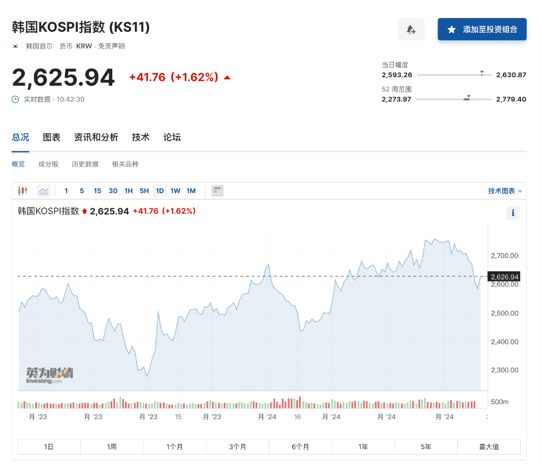Switch to the 总况 tab

(x=21, y=137)
